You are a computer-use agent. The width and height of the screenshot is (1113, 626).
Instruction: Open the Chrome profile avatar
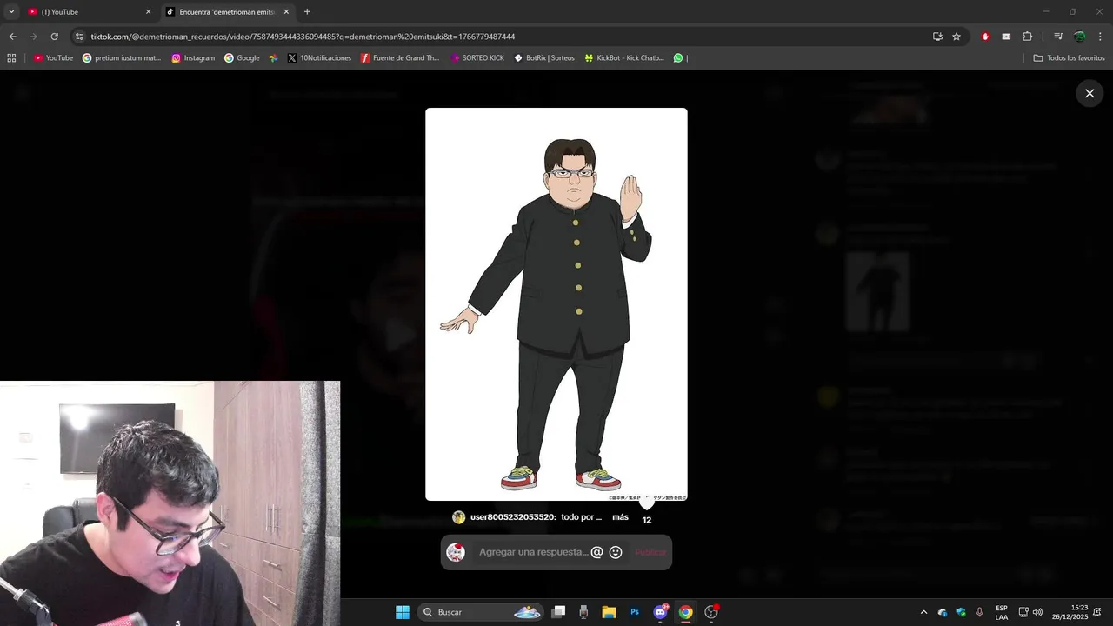pyautogui.click(x=1079, y=37)
